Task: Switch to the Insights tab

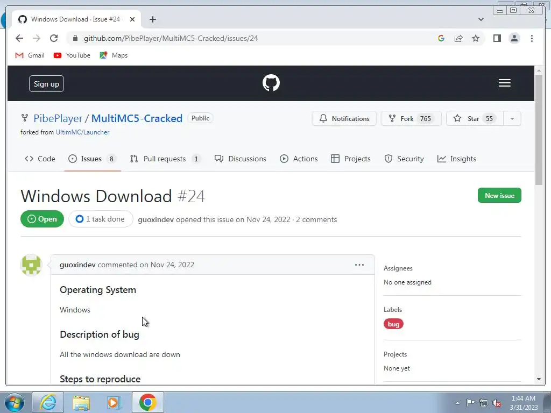Action: pos(457,159)
